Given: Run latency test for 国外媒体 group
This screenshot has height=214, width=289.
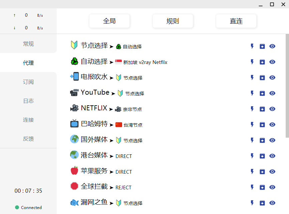Looking at the screenshot, I should [x=252, y=140].
